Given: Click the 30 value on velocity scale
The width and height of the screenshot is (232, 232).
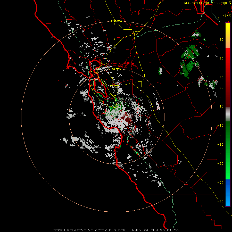Looking at the screenshot, I should click(x=221, y=87).
